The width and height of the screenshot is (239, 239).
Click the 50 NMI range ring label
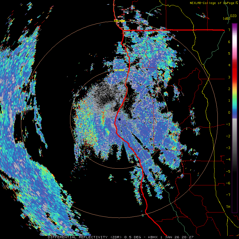click(x=119, y=70)
